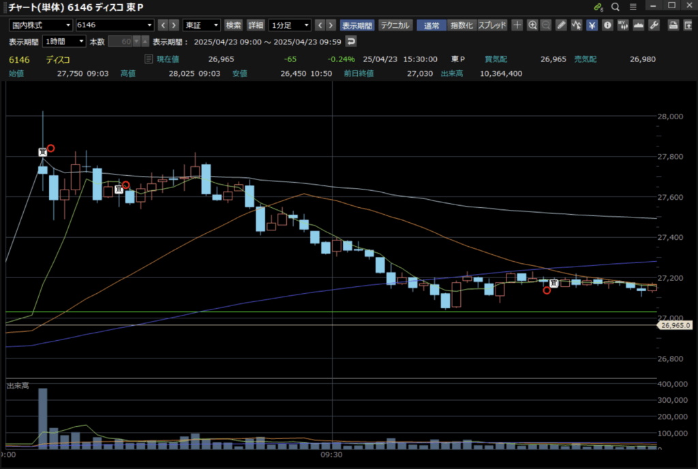Select the pencil drawing tool
698x469 pixels.
[x=562, y=25]
